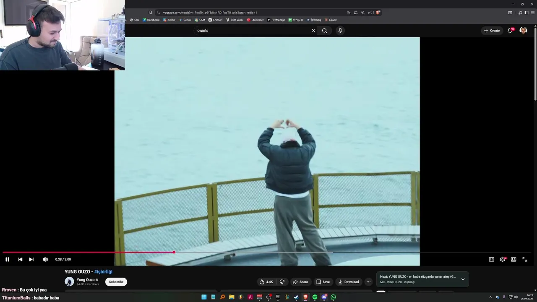Enter full screen mode

click(524, 260)
